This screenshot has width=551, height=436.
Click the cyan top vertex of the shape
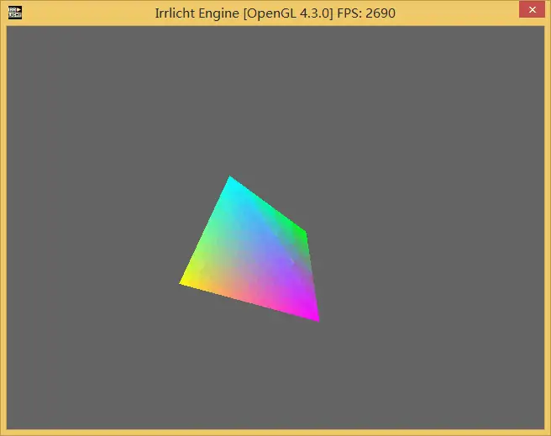pos(230,179)
